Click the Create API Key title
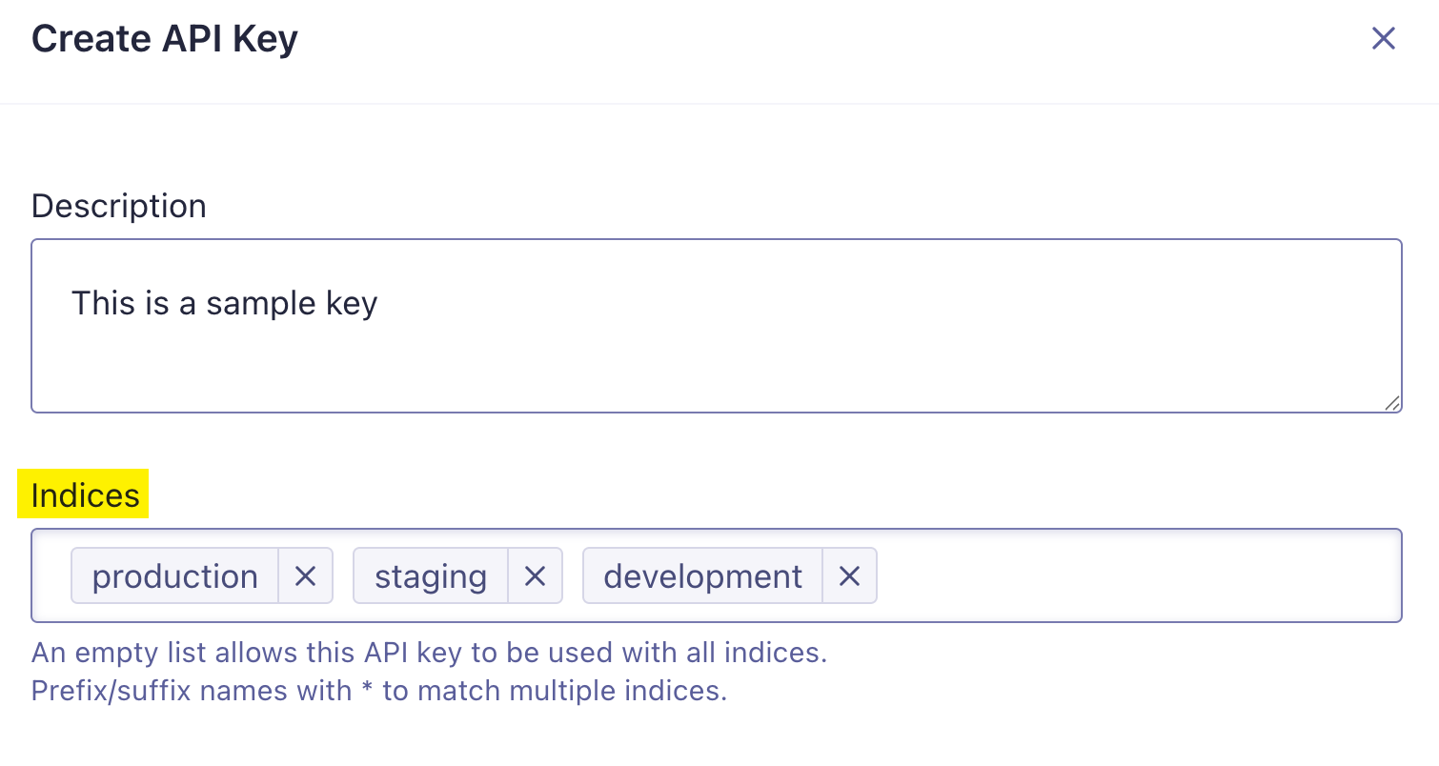Viewport: 1439px width, 766px height. 165,39
